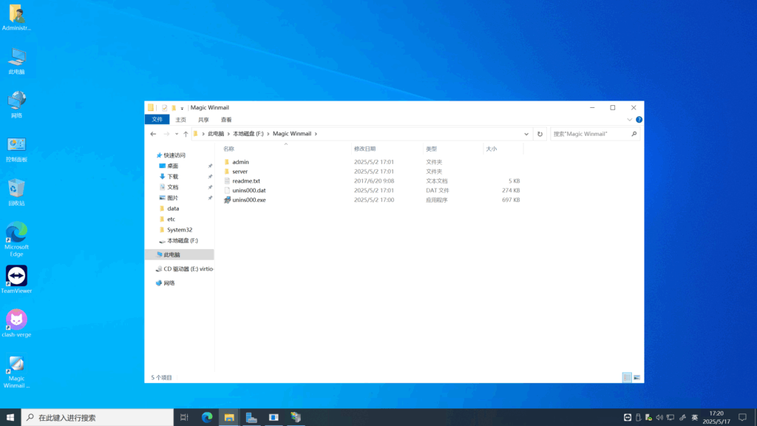Click the magnifier search icon in Explorer
The width and height of the screenshot is (757, 426).
tap(634, 134)
